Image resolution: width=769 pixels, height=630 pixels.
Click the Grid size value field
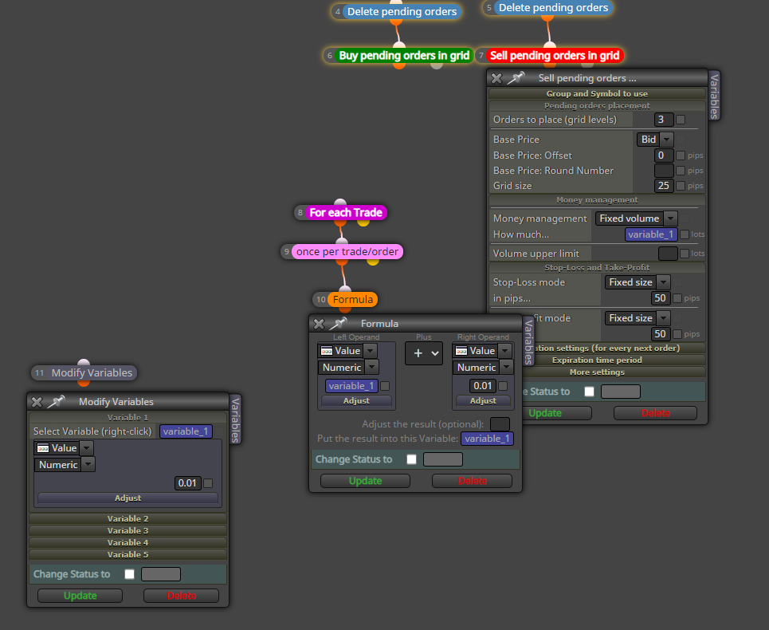[664, 186]
